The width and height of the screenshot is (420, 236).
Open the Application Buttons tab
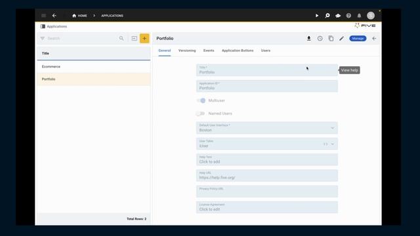click(238, 50)
